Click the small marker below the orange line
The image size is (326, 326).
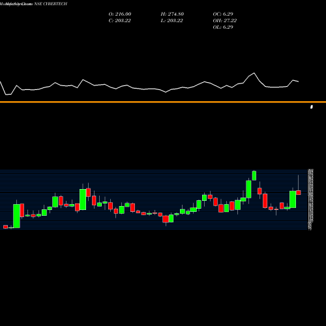coord(312,107)
